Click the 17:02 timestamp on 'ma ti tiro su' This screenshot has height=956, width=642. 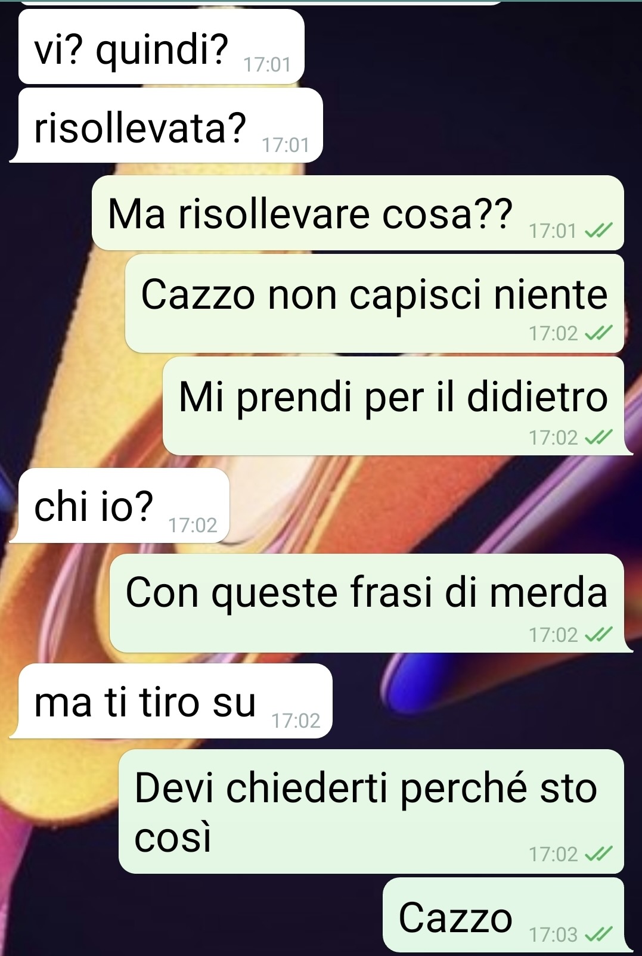click(x=296, y=721)
